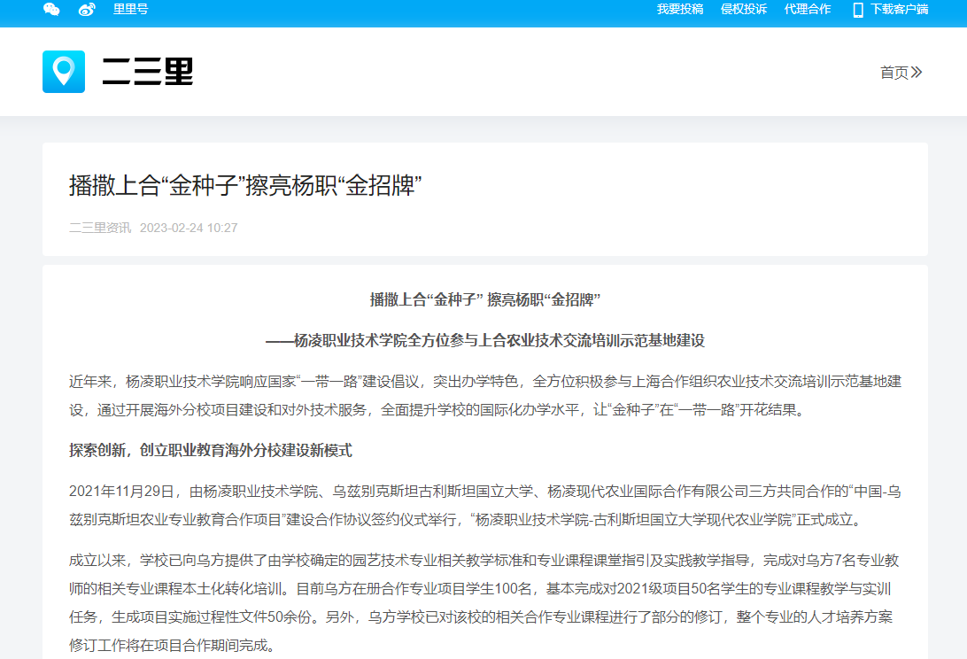Viewport: 967px width, 659px height.
Task: Click the Weibo icon in top bar
Action: pos(87,10)
